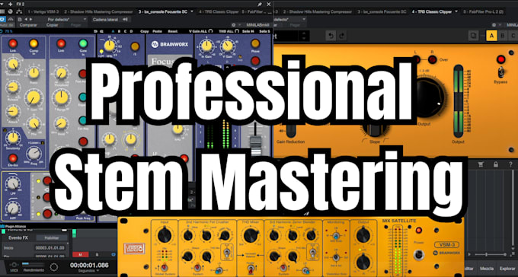
Task: Switch to left 4 - TR5 Classic Clipper tab
Action: (219, 11)
